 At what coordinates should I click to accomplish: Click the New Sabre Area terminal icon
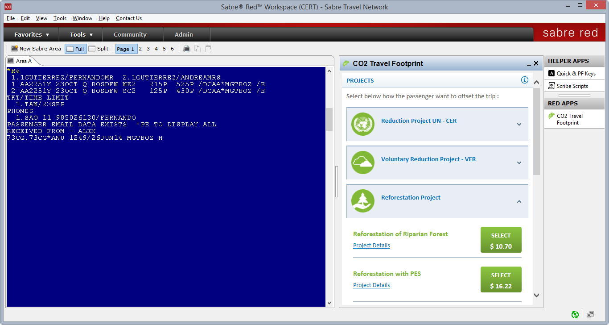point(14,49)
